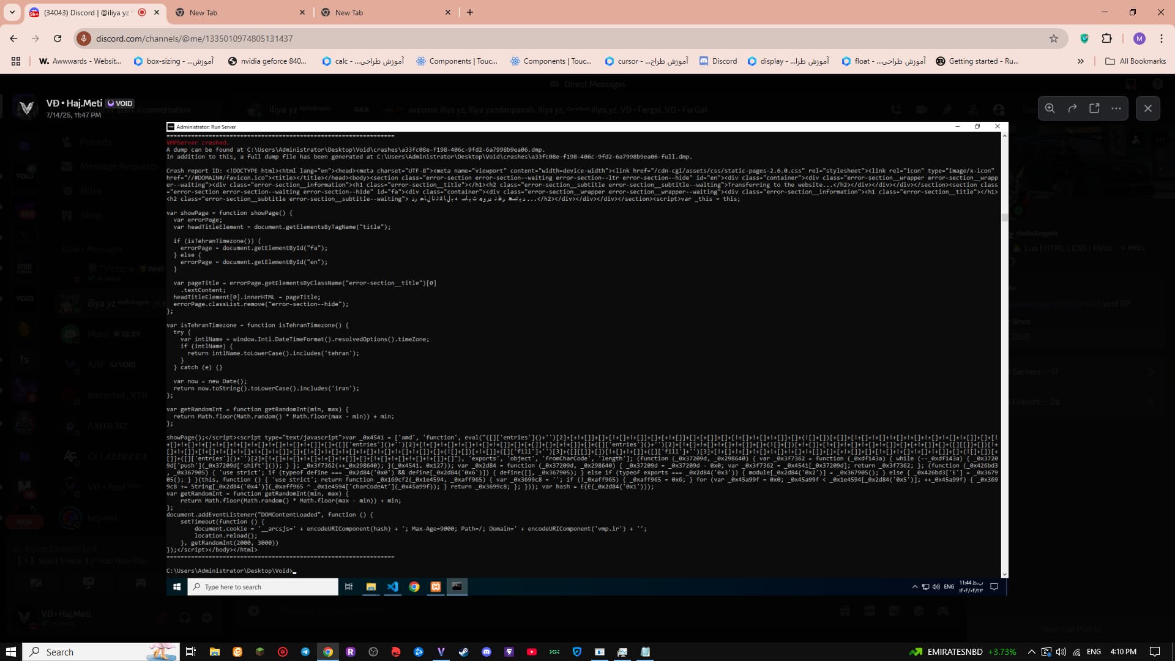Expand the tab search dropdown arrow
This screenshot has height=661, width=1175.
[x=12, y=12]
